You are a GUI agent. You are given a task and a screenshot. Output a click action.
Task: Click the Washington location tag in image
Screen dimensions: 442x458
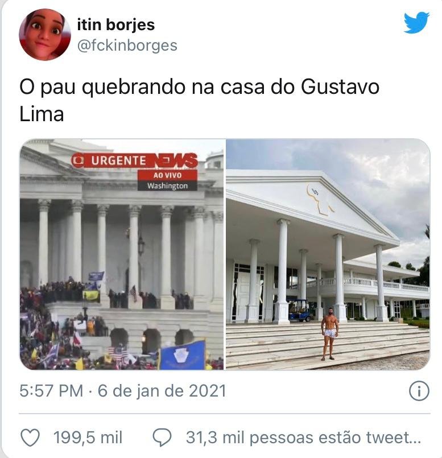point(167,186)
